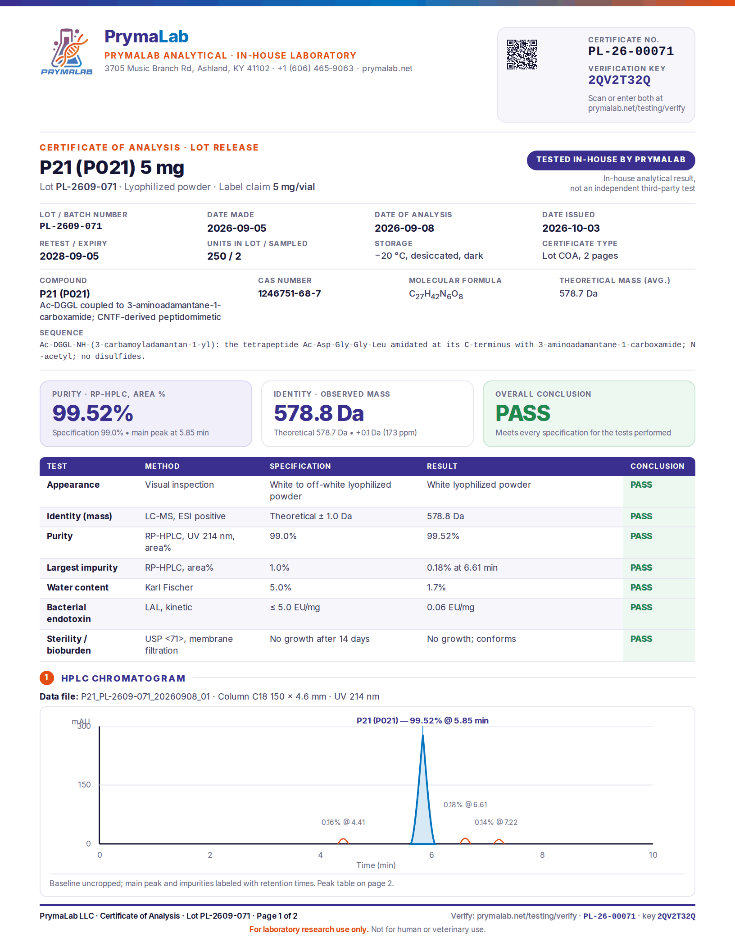Open the prymalab.net/testing/verify link in the header box

pyautogui.click(x=636, y=108)
